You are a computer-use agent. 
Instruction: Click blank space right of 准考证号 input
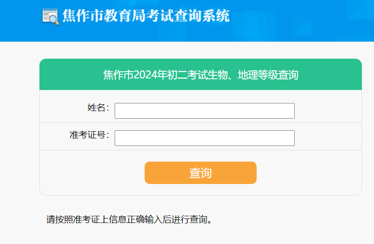point(328,138)
